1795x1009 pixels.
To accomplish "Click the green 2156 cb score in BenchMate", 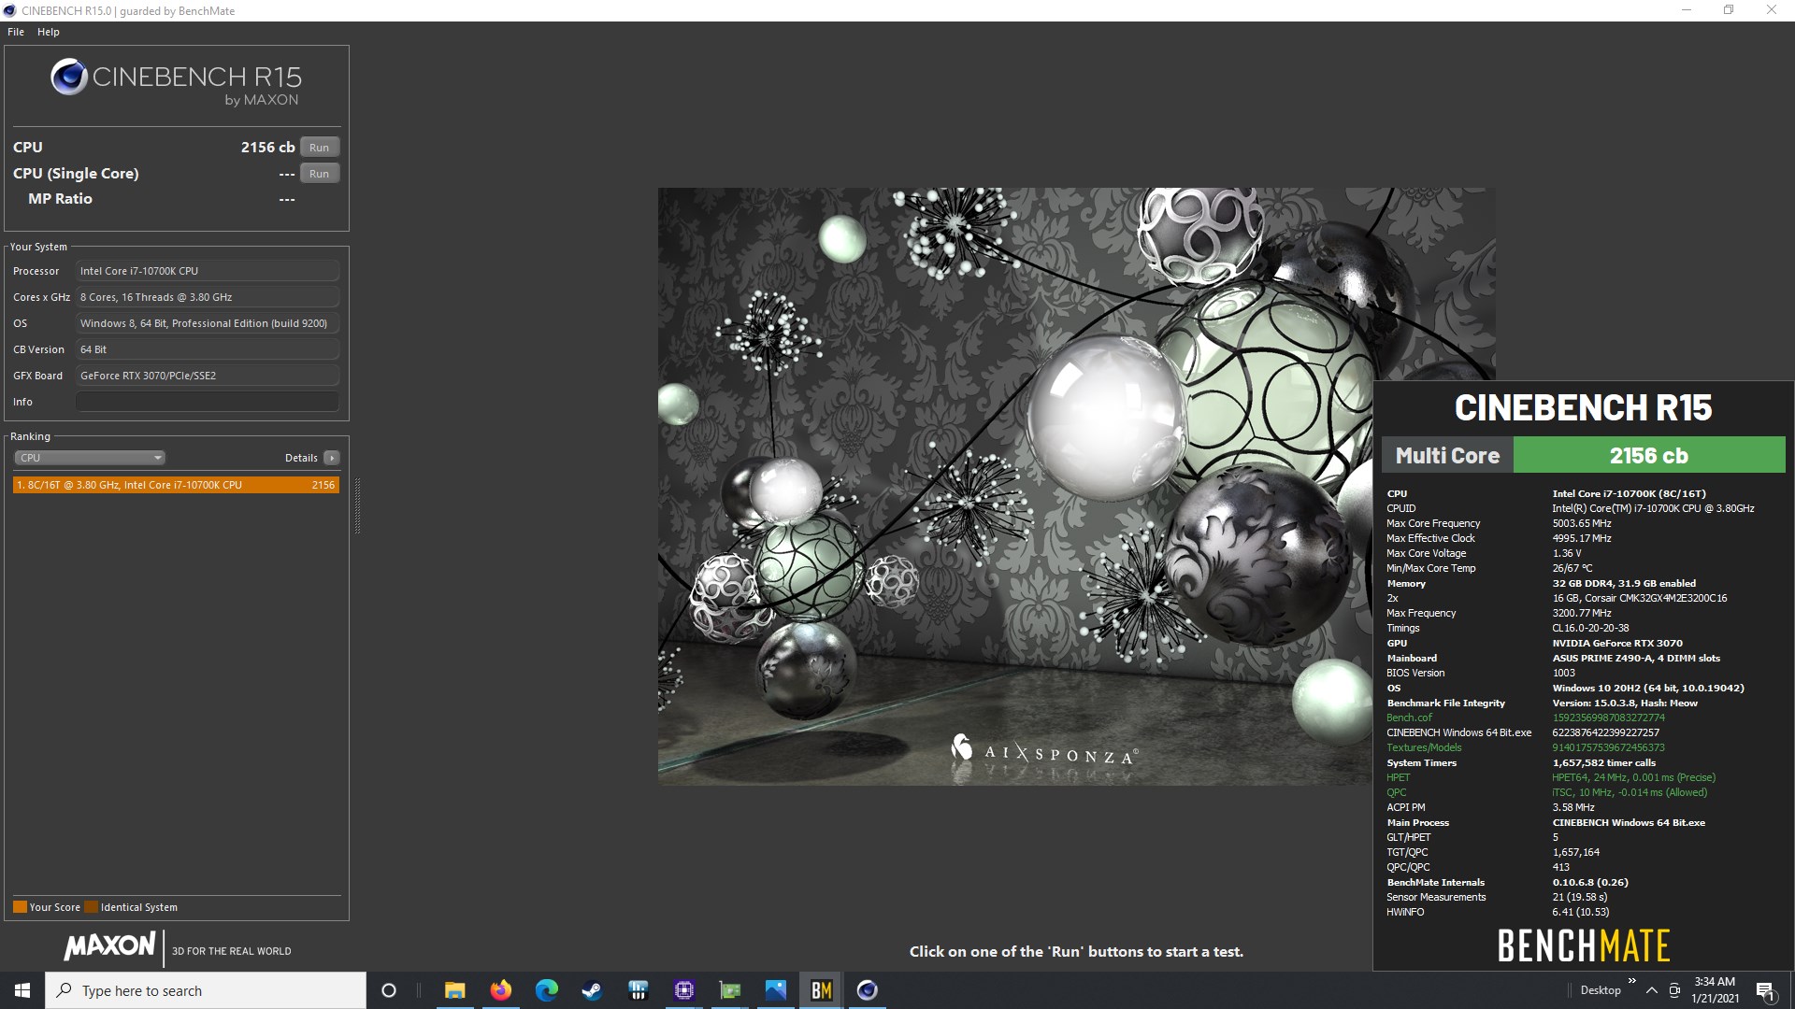I will [x=1649, y=456].
